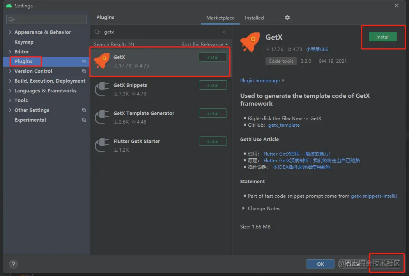Select the Marketplace tab
The width and height of the screenshot is (409, 276).
pos(220,18)
